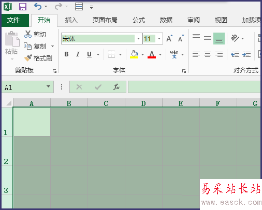The height and width of the screenshot is (210, 262).
Task: Undo the last action
Action: [38, 7]
